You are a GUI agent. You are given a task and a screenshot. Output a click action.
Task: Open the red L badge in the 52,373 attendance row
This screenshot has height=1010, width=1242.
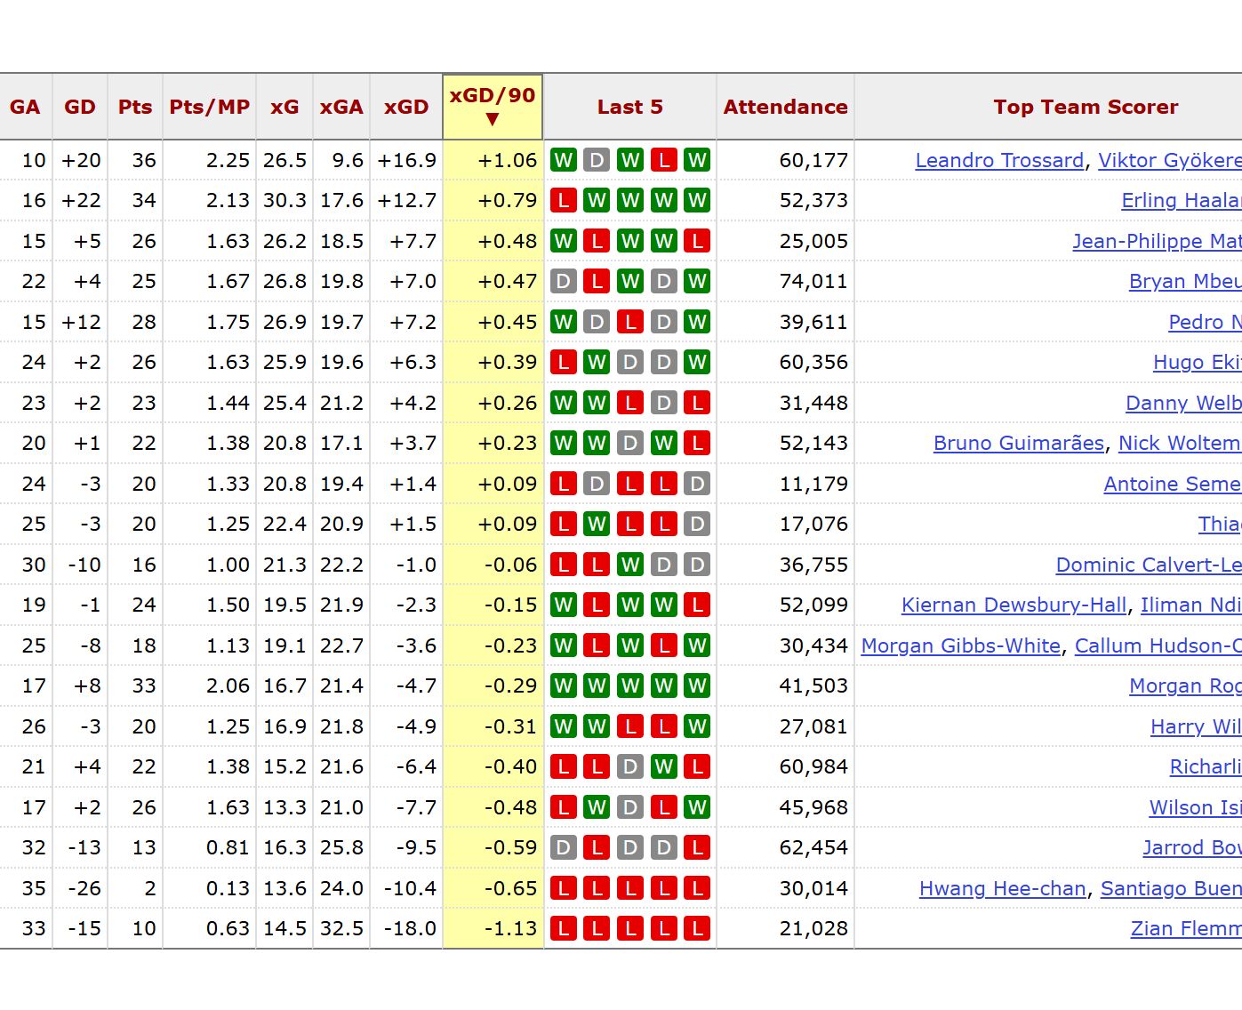coord(563,201)
